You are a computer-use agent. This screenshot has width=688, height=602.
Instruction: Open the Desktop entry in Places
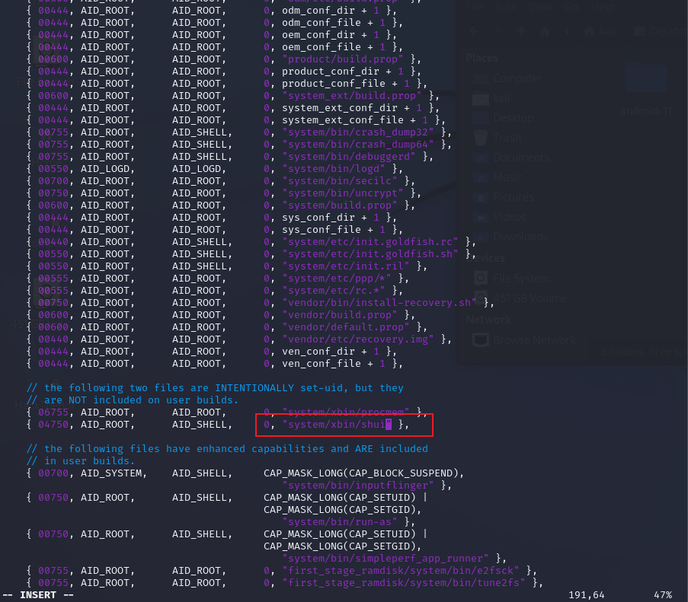[x=513, y=118]
